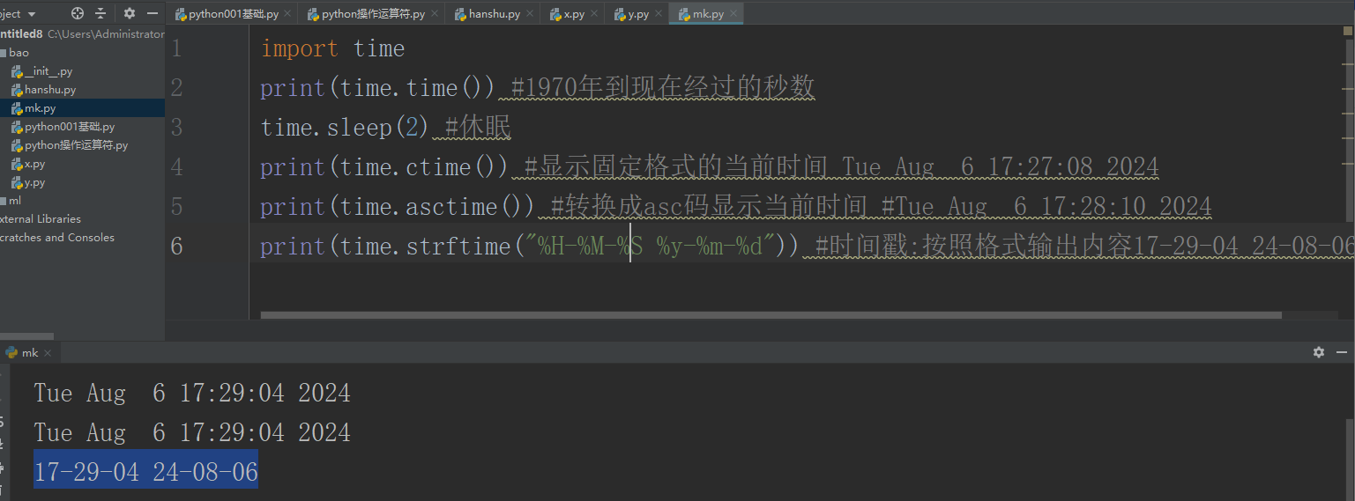Image resolution: width=1355 pixels, height=501 pixels.
Task: Close the mk.py editor tab
Action: coord(733,14)
